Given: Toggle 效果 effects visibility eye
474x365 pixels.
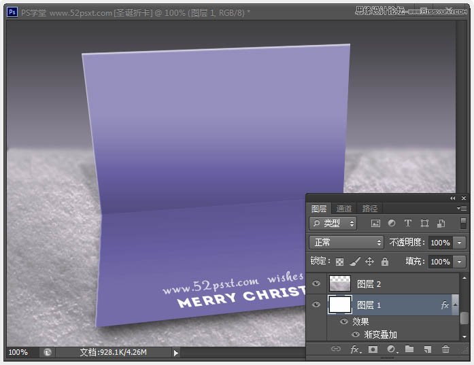Looking at the screenshot, I should (343, 321).
